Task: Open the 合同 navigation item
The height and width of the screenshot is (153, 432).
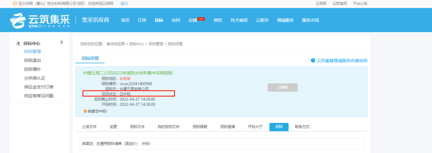Action: click(x=176, y=20)
